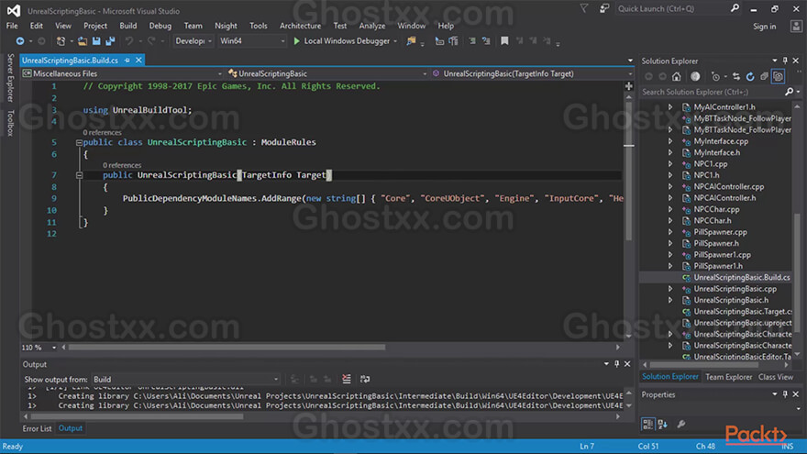This screenshot has width=807, height=454.
Task: Collapse the class UnrealScriptingBasic code block
Action: pos(79,142)
